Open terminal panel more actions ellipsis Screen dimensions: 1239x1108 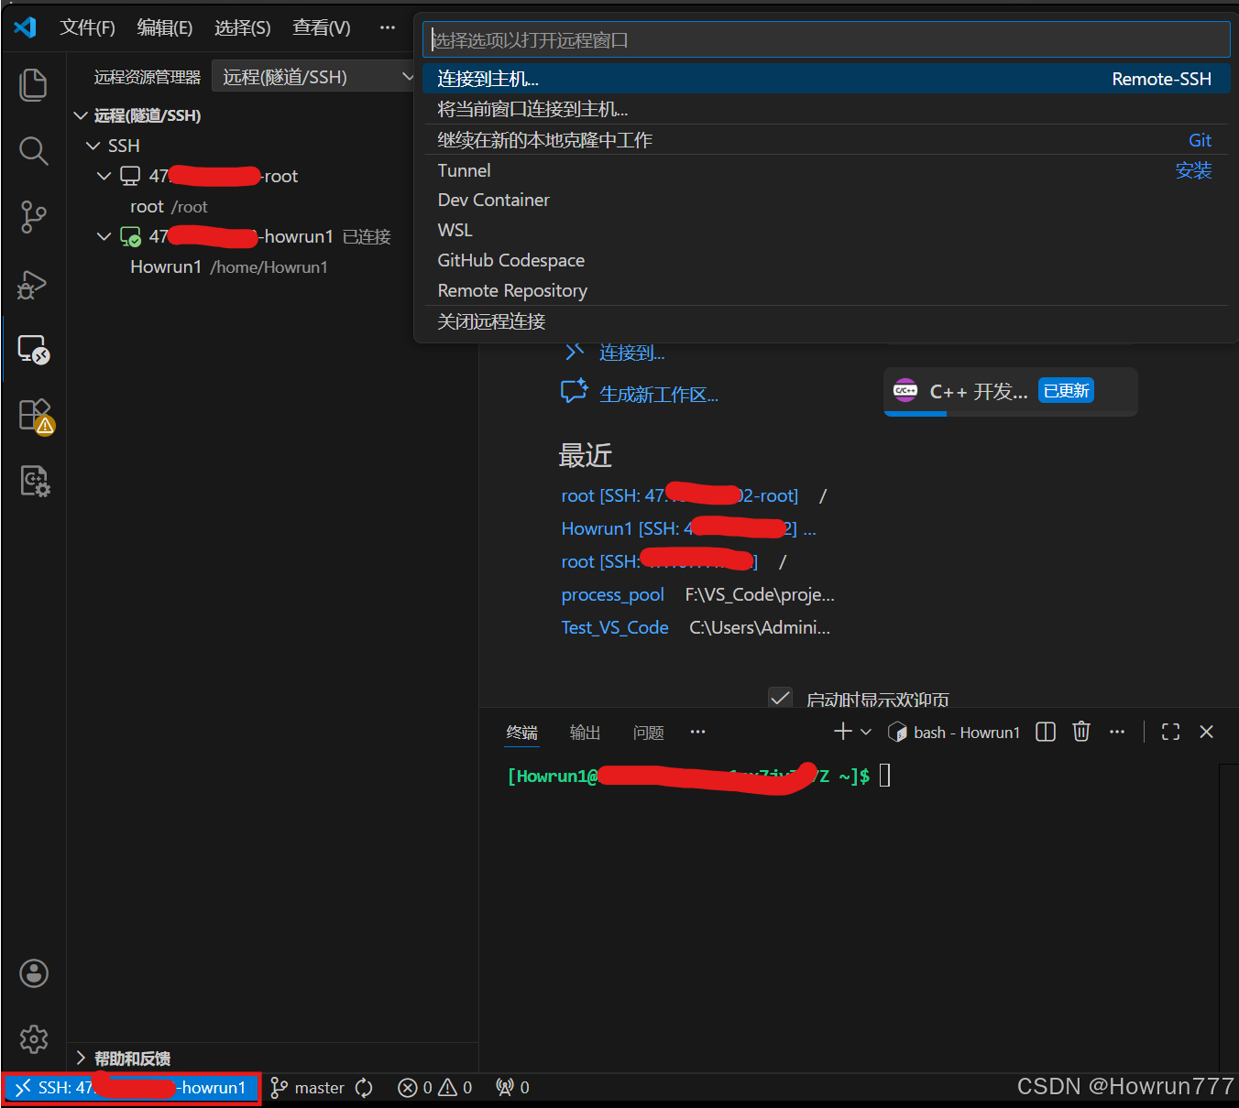tap(1117, 732)
